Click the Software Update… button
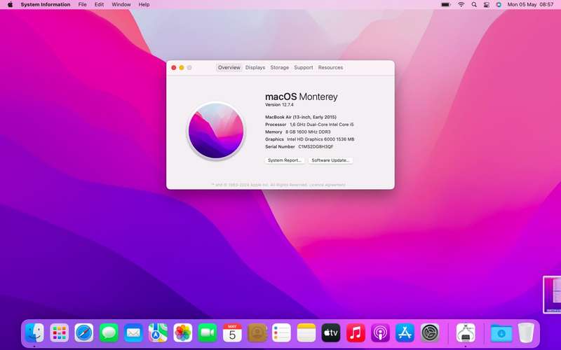The height and width of the screenshot is (350, 561). tap(330, 160)
